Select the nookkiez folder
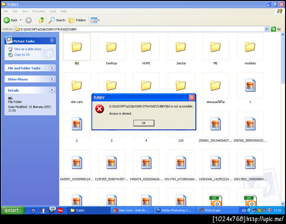286x224 pixels. pyautogui.click(x=250, y=49)
